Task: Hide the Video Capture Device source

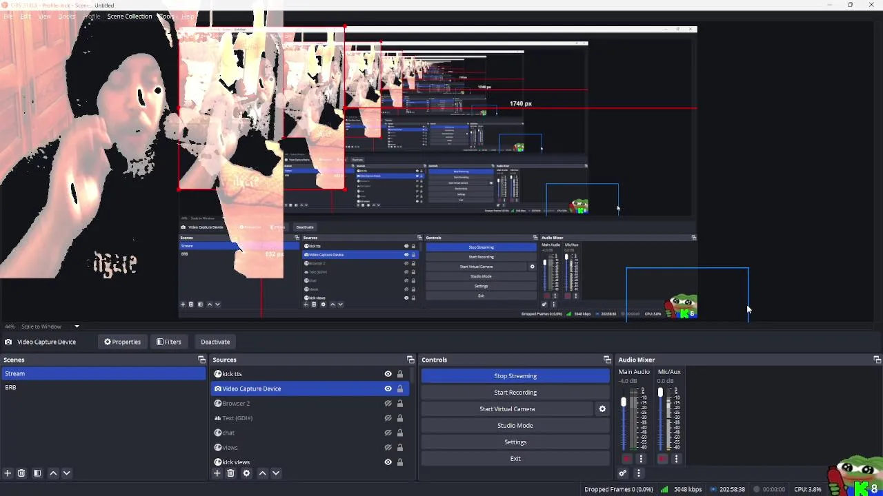Action: coord(388,389)
